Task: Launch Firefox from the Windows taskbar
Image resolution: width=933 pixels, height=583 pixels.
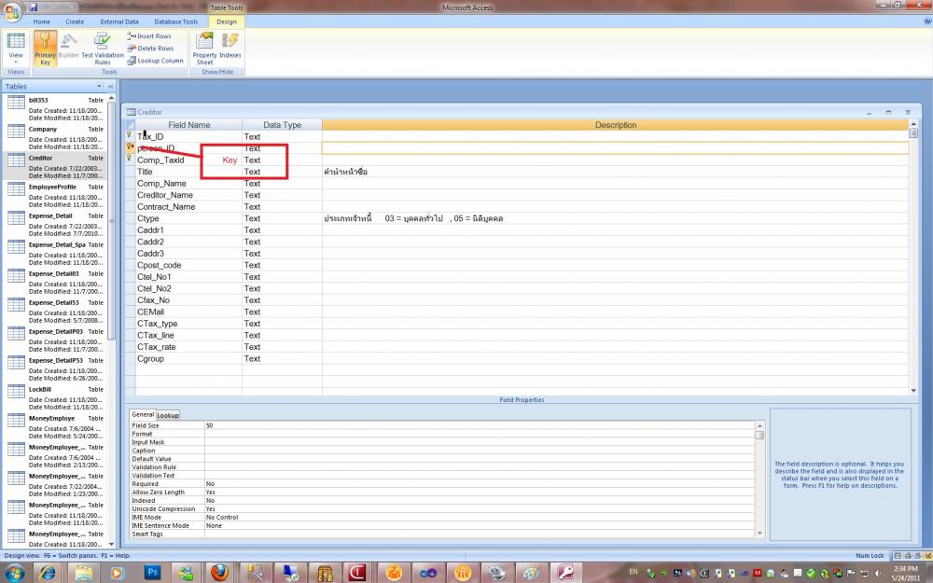Action: (218, 572)
